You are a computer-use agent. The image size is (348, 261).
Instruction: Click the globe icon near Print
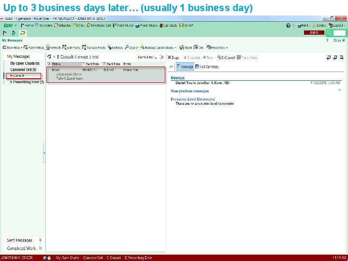pos(288,26)
